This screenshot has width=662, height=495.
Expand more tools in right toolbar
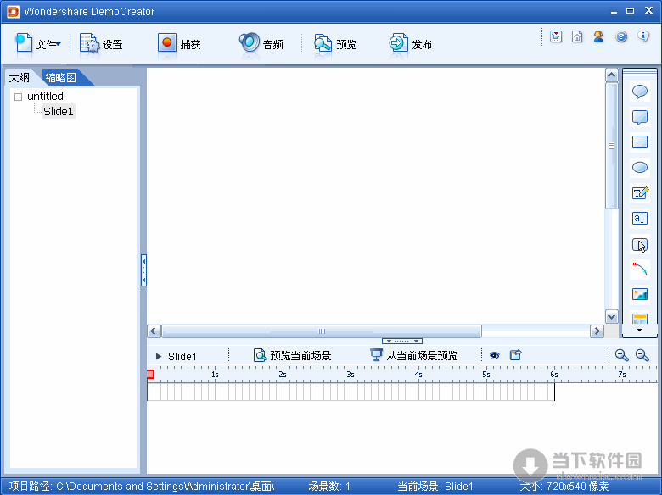pyautogui.click(x=640, y=330)
